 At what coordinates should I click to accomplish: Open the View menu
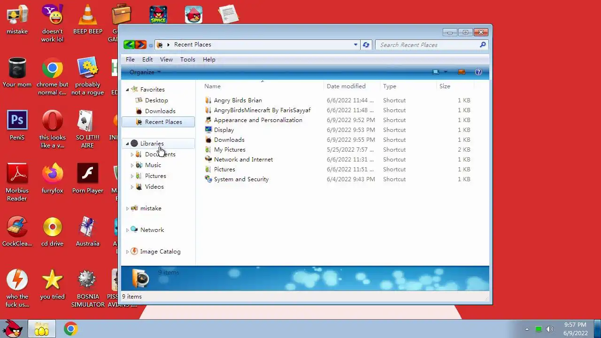[166, 60]
